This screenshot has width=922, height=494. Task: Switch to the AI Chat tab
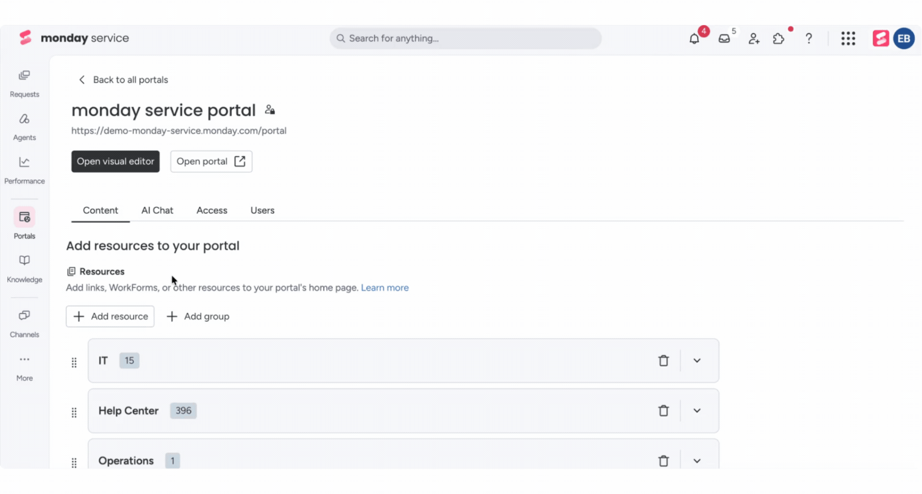157,210
